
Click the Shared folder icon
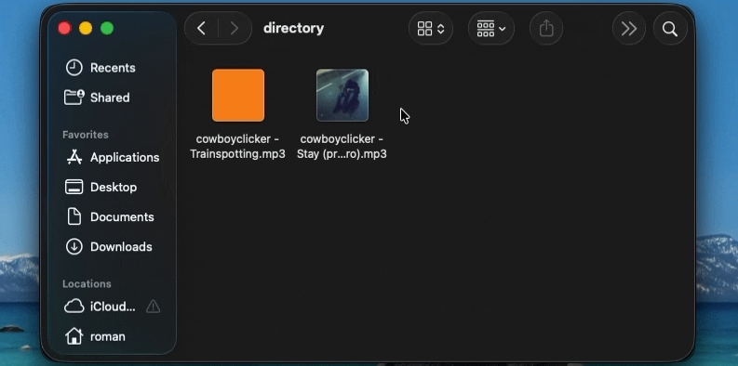click(x=74, y=98)
